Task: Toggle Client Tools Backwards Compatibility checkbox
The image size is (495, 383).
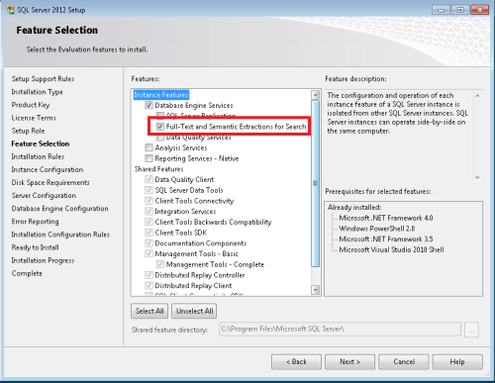Action: (x=148, y=222)
